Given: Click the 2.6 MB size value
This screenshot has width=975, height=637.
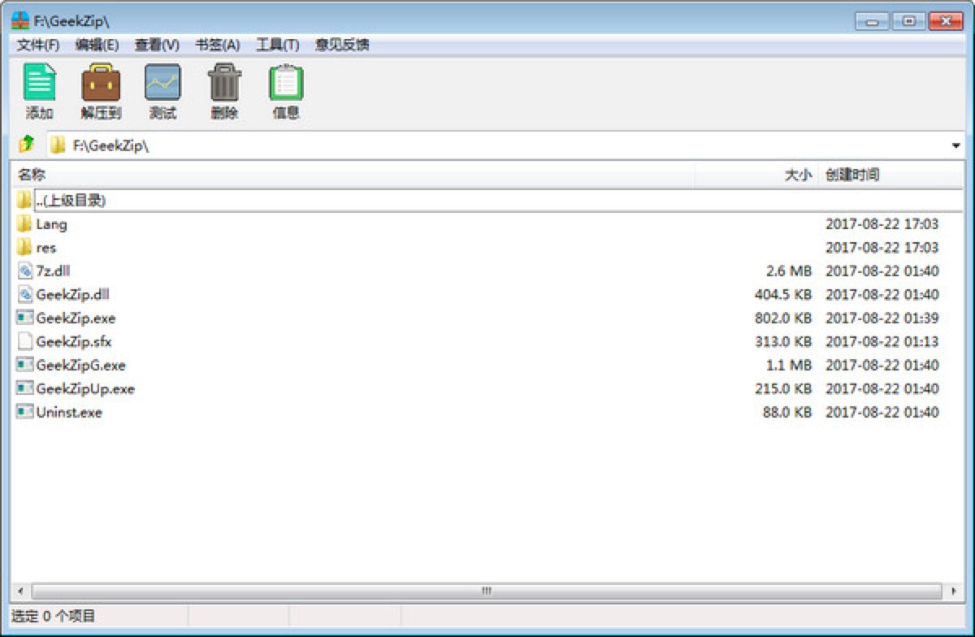Looking at the screenshot, I should pyautogui.click(x=789, y=271).
